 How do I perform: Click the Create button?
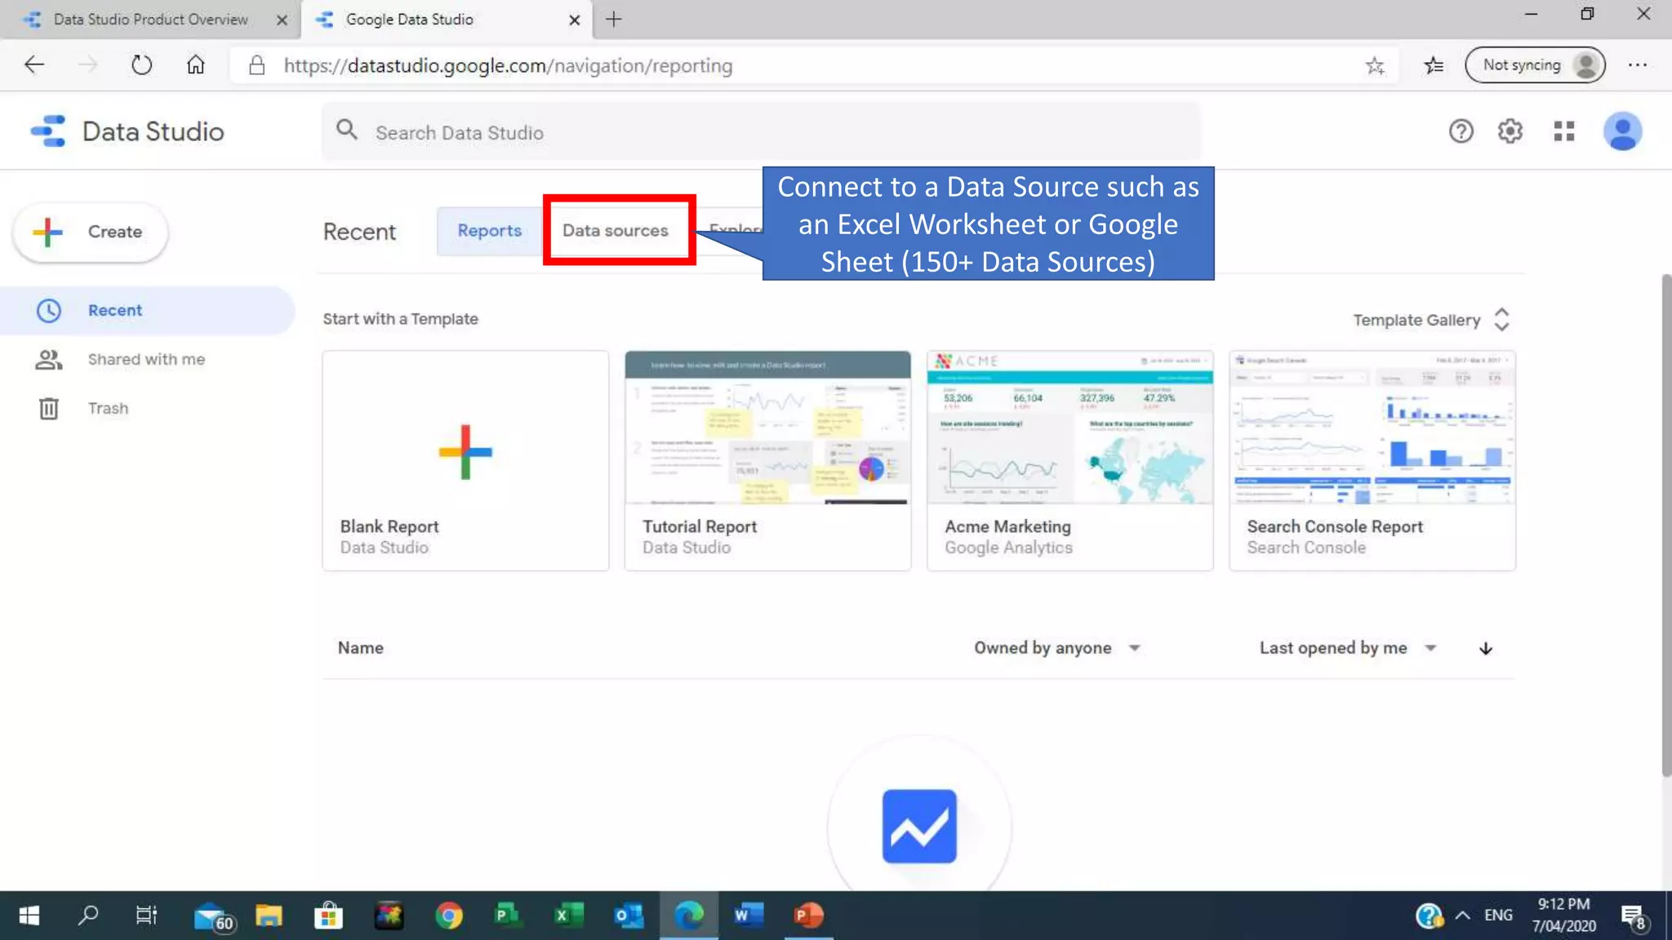pyautogui.click(x=91, y=233)
